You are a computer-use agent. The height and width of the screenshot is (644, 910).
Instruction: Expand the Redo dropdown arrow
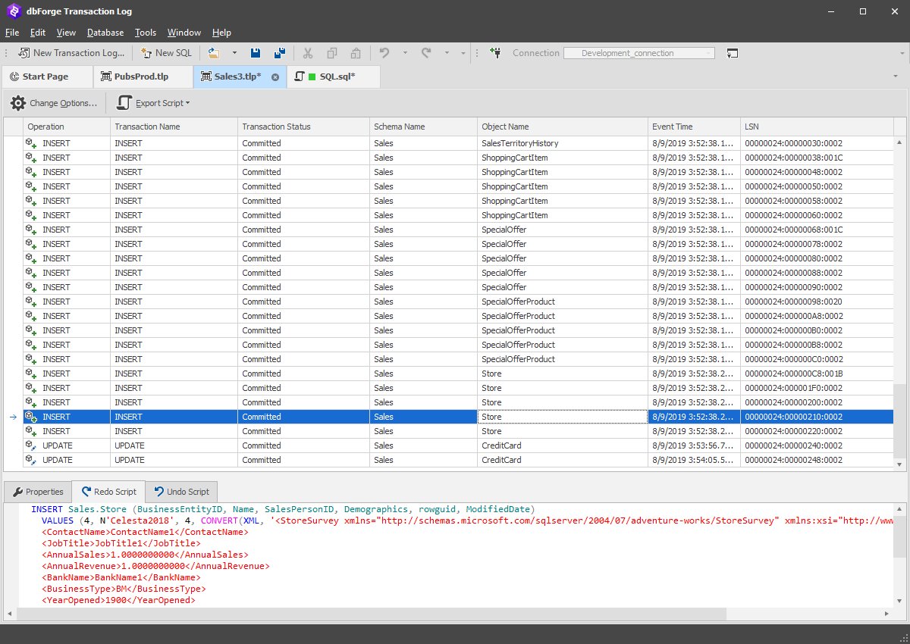[x=446, y=53]
